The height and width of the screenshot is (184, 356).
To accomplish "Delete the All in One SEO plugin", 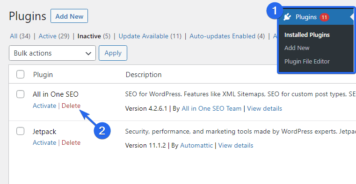I will [x=71, y=106].
